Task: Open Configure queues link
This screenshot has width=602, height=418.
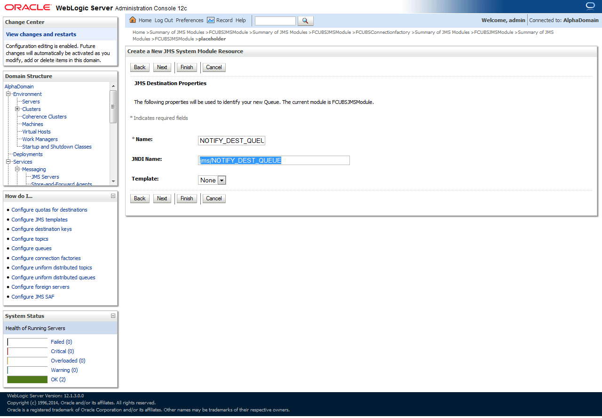Action: click(x=32, y=248)
